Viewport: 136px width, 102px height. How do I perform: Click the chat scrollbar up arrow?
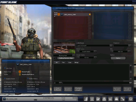tap(131, 65)
